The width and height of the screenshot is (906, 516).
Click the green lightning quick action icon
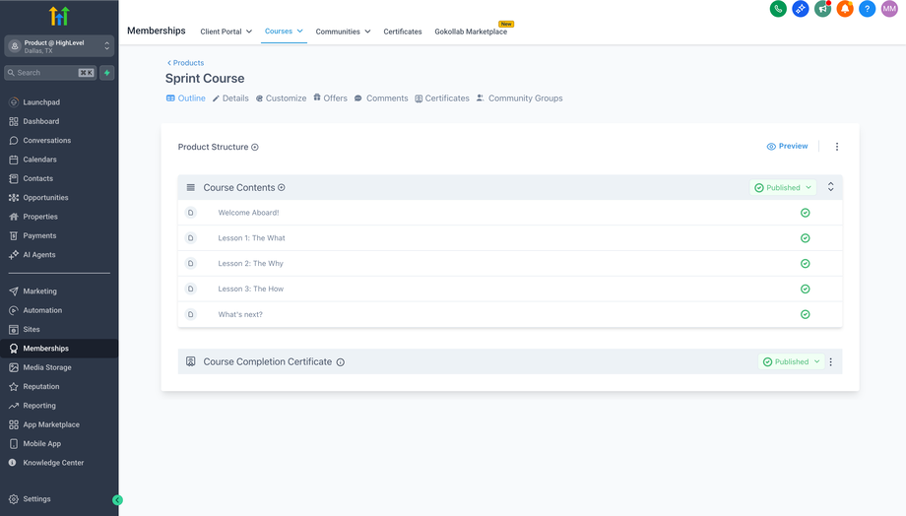(x=107, y=73)
